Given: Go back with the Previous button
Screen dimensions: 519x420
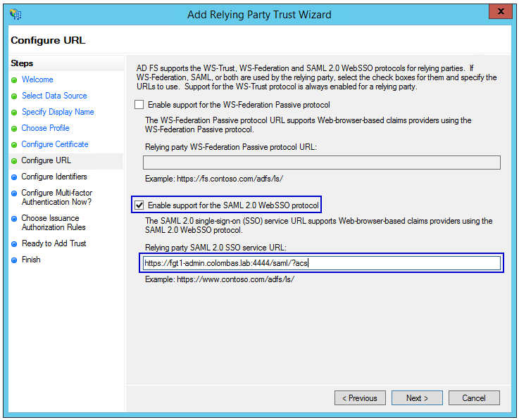Looking at the screenshot, I should pos(360,398).
